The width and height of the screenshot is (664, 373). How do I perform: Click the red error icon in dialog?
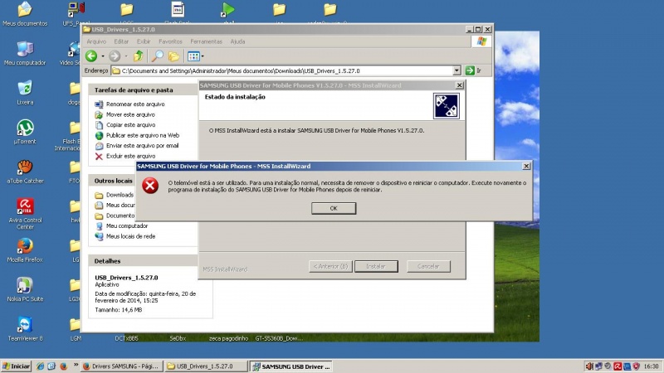(150, 185)
